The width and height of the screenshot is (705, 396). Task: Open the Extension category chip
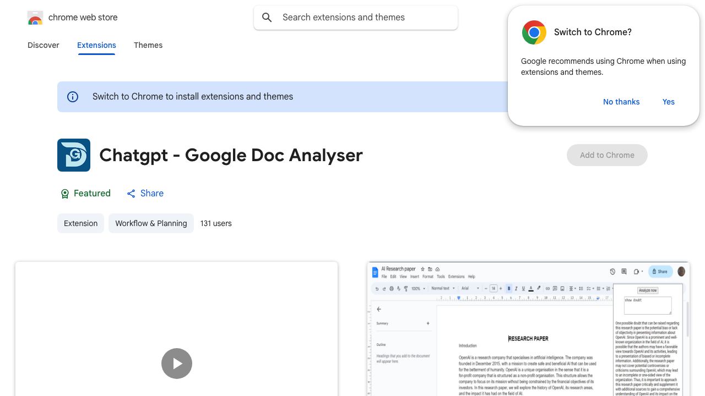80,223
